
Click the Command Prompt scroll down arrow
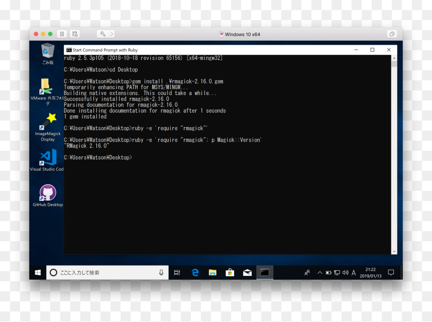pos(394,251)
